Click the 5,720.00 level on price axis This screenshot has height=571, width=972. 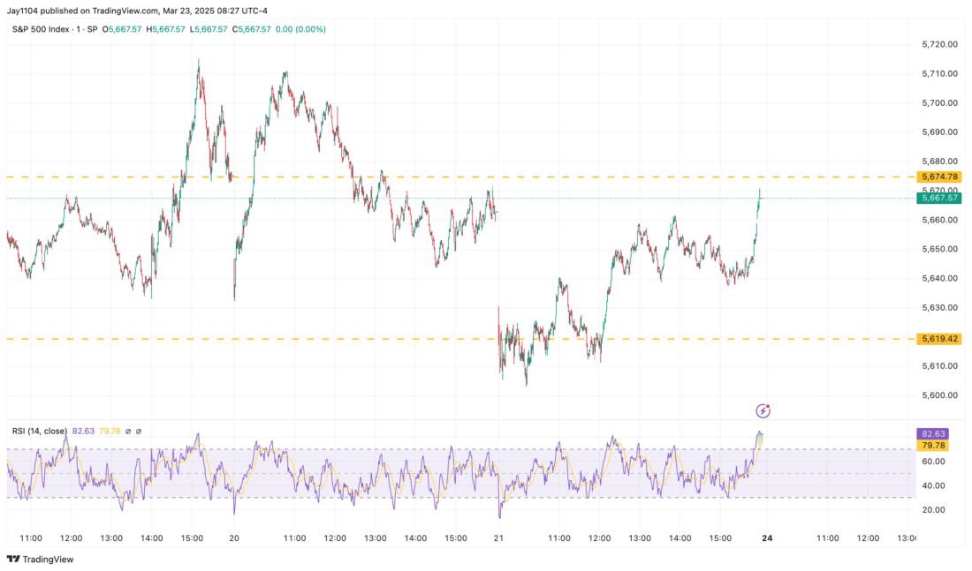tap(939, 44)
